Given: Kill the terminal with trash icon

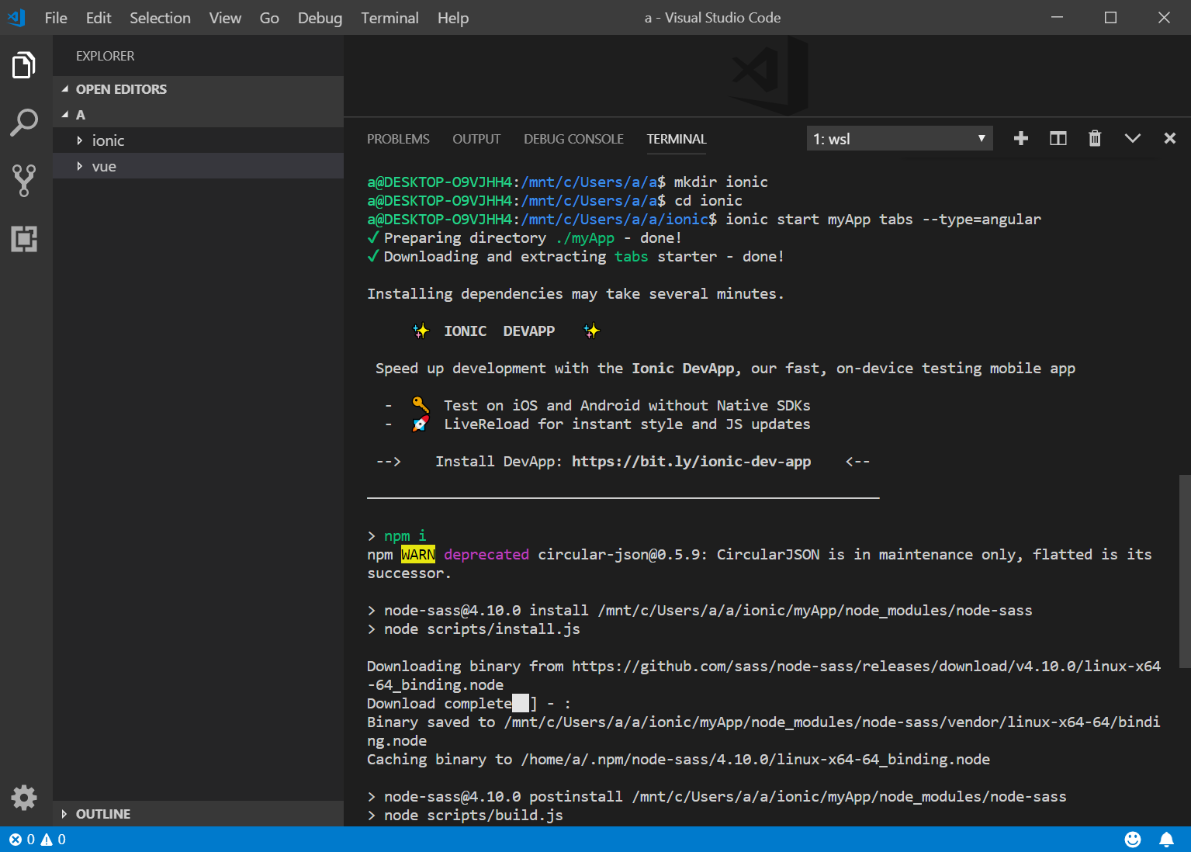Looking at the screenshot, I should pos(1095,138).
